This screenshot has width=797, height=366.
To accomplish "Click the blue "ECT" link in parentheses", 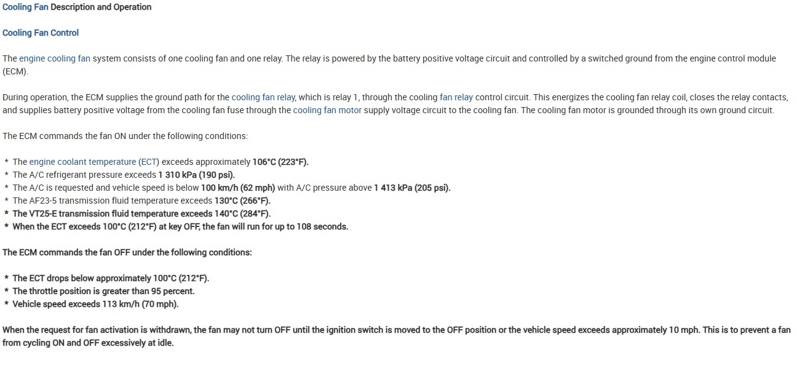I will click(149, 162).
